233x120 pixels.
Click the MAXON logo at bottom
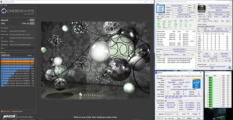tap(9, 117)
